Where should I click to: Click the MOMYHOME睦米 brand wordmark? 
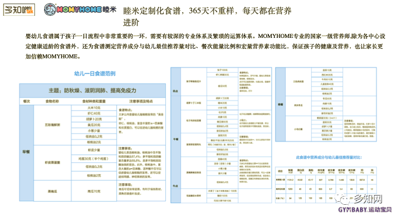pos(86,10)
